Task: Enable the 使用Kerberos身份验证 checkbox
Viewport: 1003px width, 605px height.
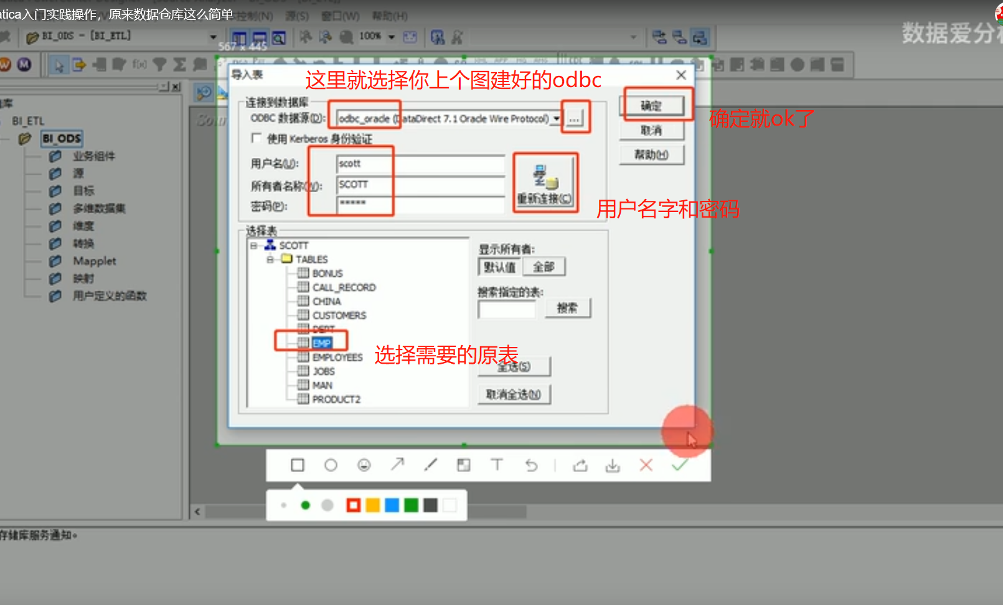Action: [256, 138]
